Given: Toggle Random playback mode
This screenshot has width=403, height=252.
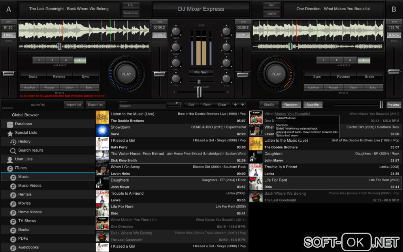Looking at the screenshot, I should pos(291,105).
